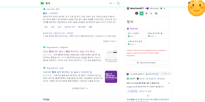Open options menu for the namu.wiki result

117,9
